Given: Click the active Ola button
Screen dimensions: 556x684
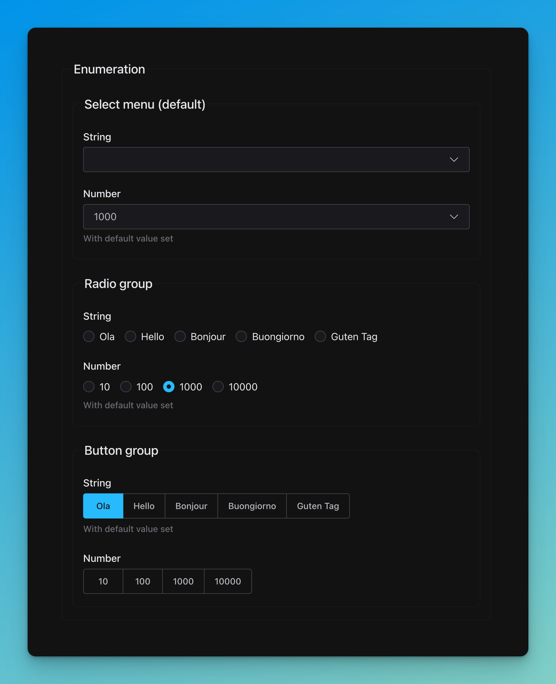Looking at the screenshot, I should [x=103, y=506].
